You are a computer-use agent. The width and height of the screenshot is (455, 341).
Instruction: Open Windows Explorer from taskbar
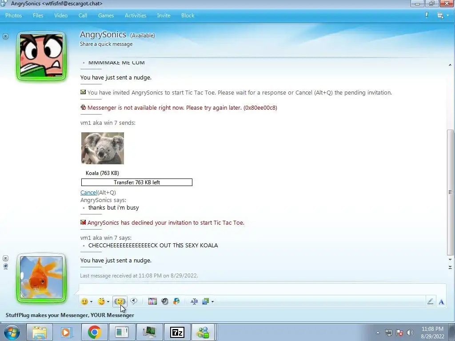(40, 332)
